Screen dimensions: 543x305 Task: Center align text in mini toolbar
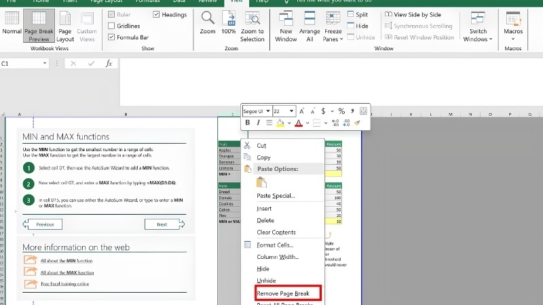269,123
